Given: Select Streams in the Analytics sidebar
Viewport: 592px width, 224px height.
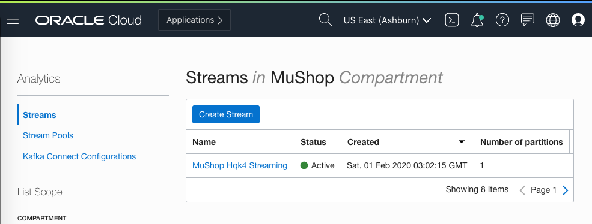Looking at the screenshot, I should 39,115.
